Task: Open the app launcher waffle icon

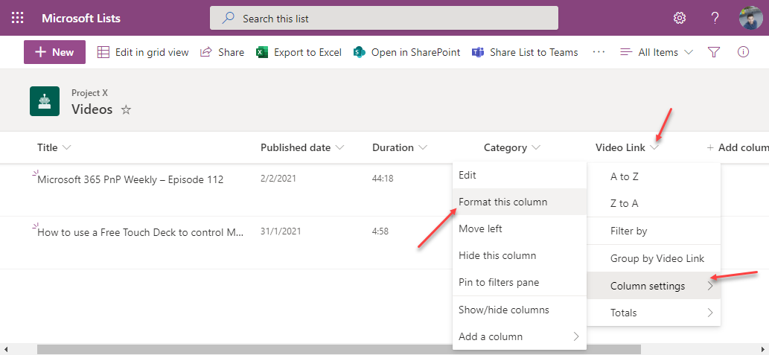Action: pos(18,18)
